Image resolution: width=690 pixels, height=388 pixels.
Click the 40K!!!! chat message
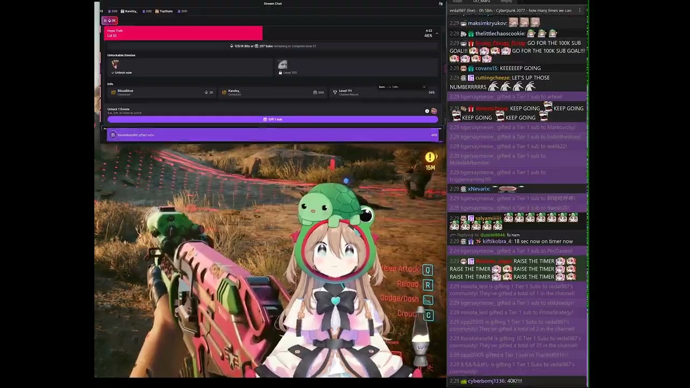tap(514, 381)
